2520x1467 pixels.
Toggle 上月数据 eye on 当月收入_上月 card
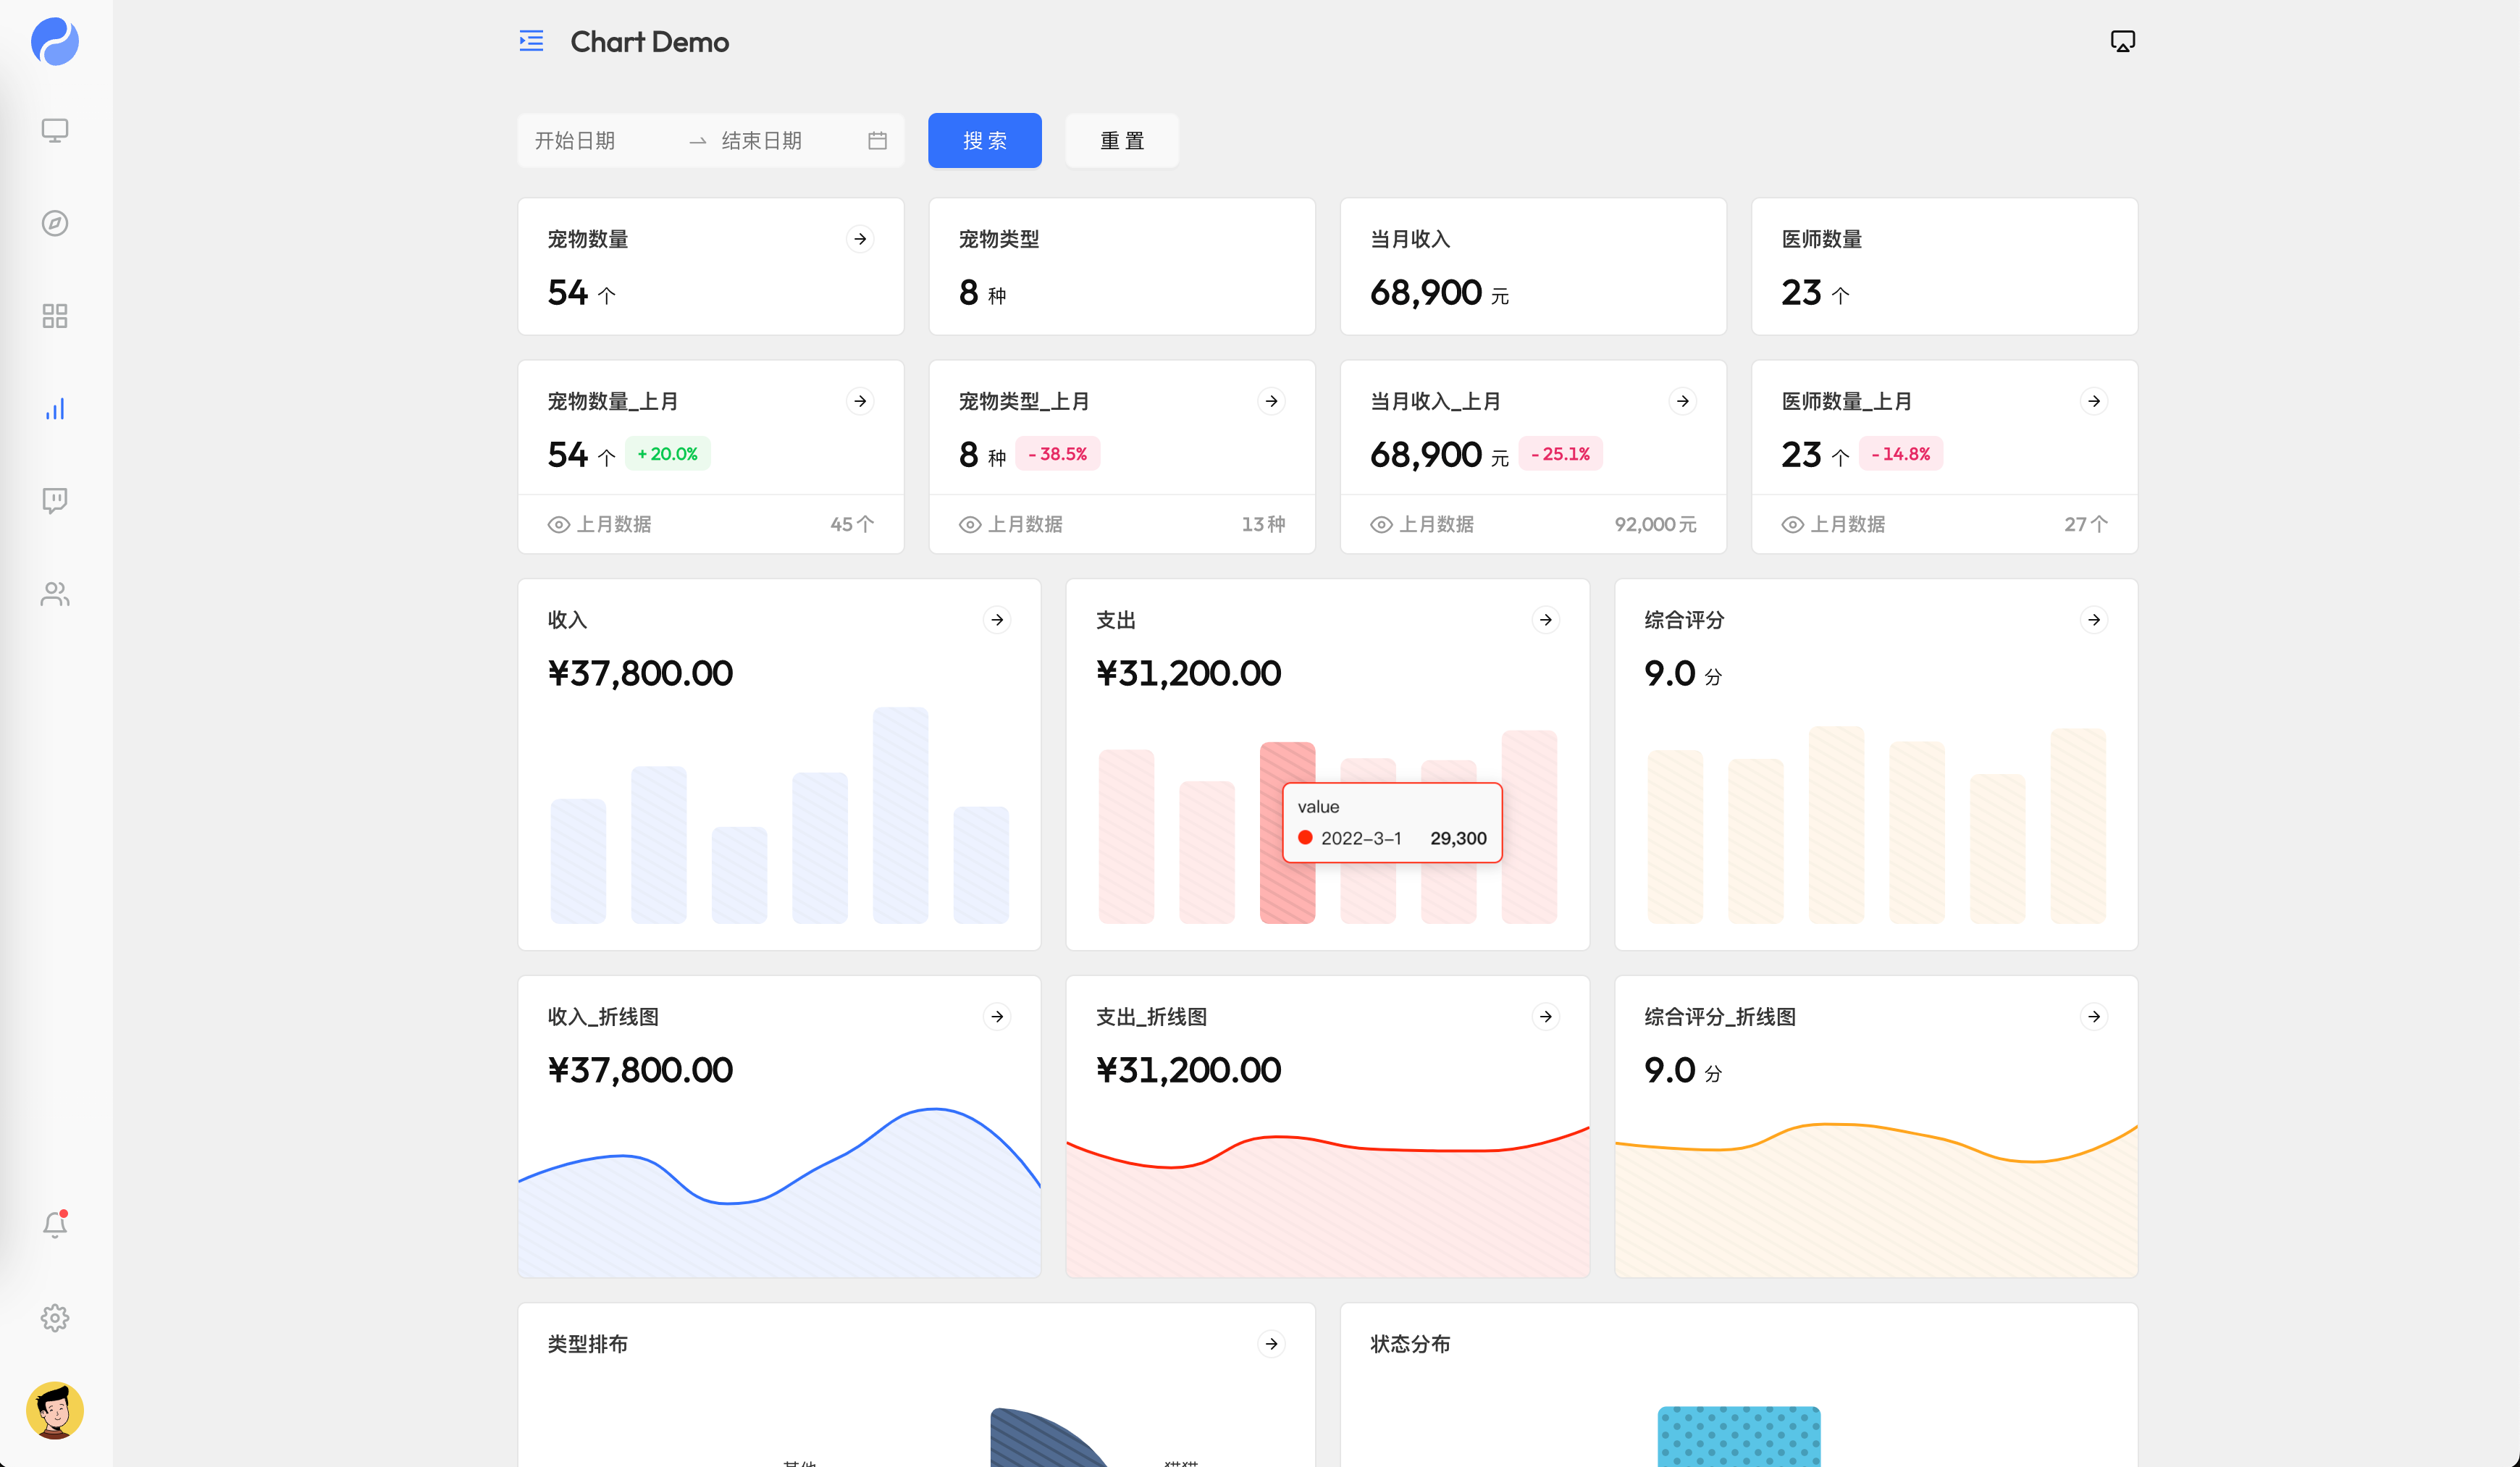pos(1380,524)
